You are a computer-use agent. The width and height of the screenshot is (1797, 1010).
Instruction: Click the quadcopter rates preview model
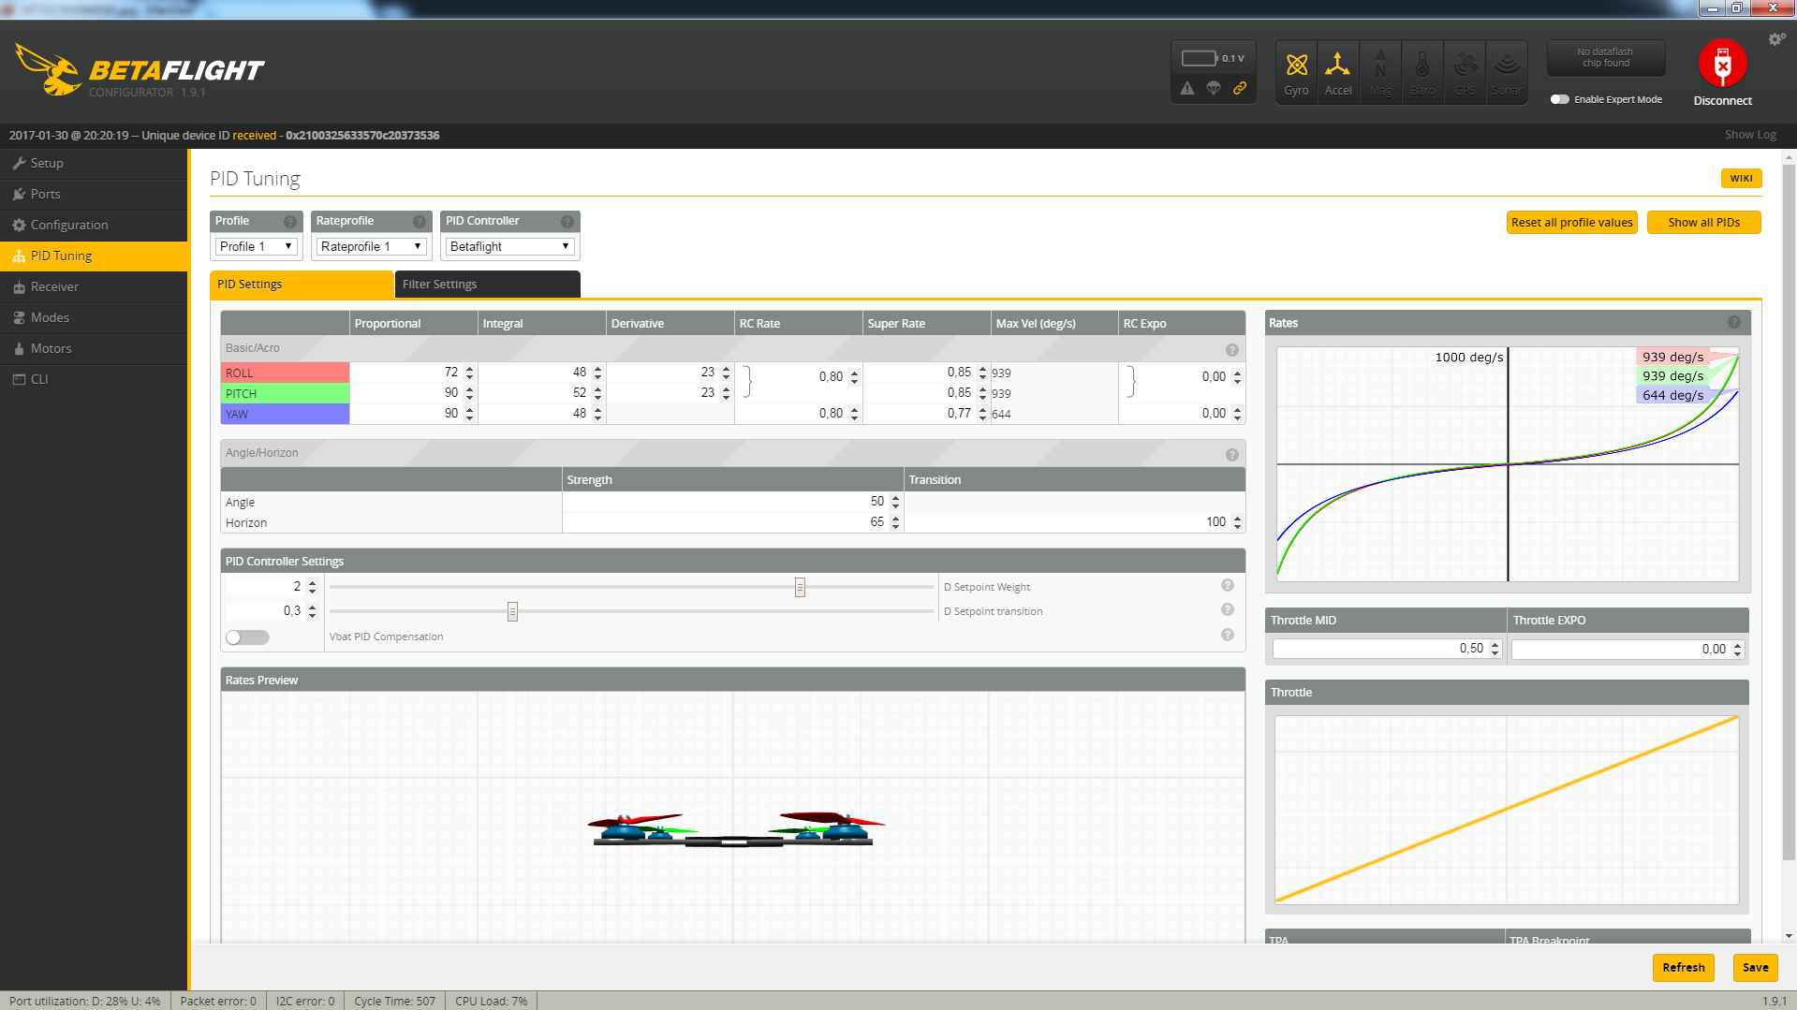coord(734,829)
